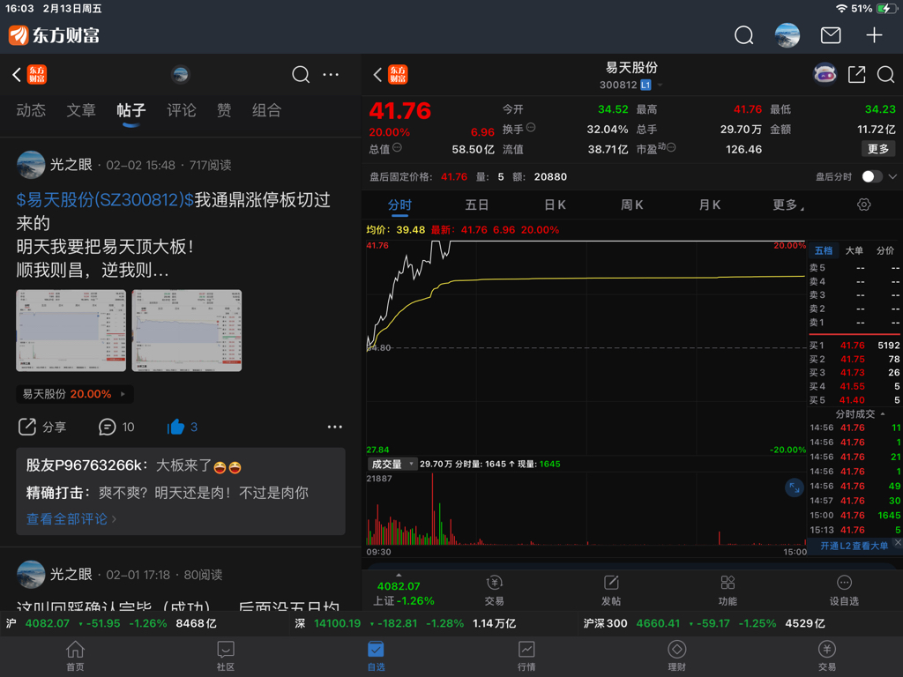Expand the stock code 300812 dropdown
This screenshot has width=903, height=677.
(x=660, y=86)
